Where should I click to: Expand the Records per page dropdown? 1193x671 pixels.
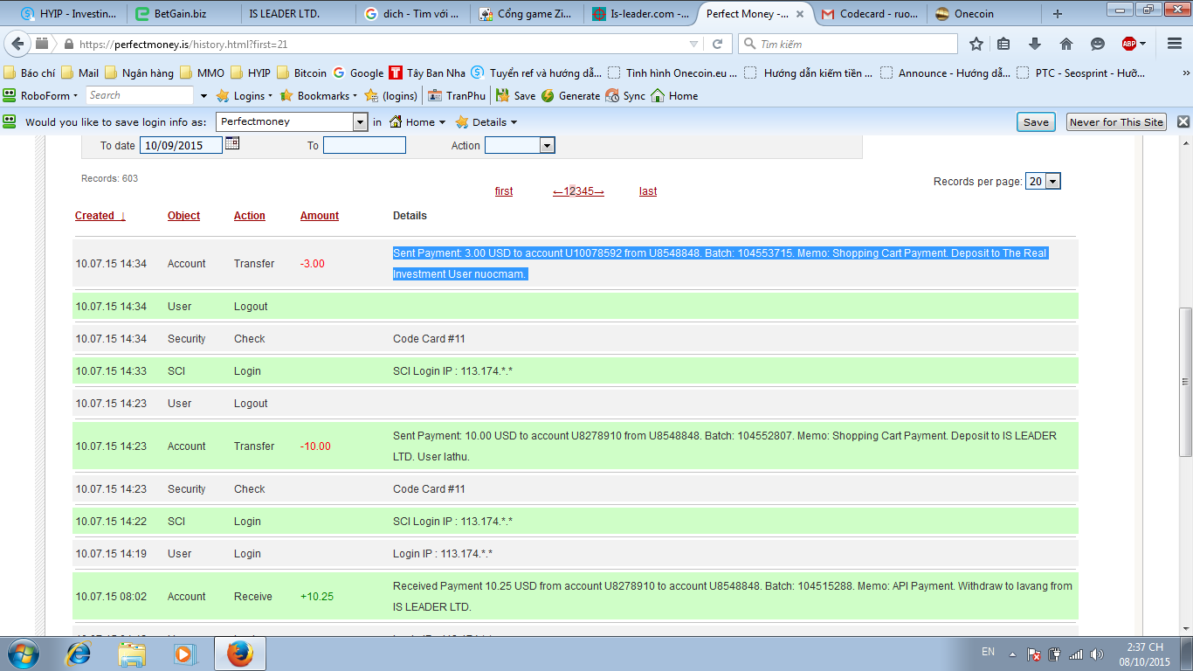coord(1052,181)
